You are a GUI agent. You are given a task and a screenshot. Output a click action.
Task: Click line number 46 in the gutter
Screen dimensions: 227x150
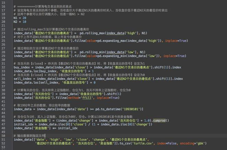click(x=3, y=121)
